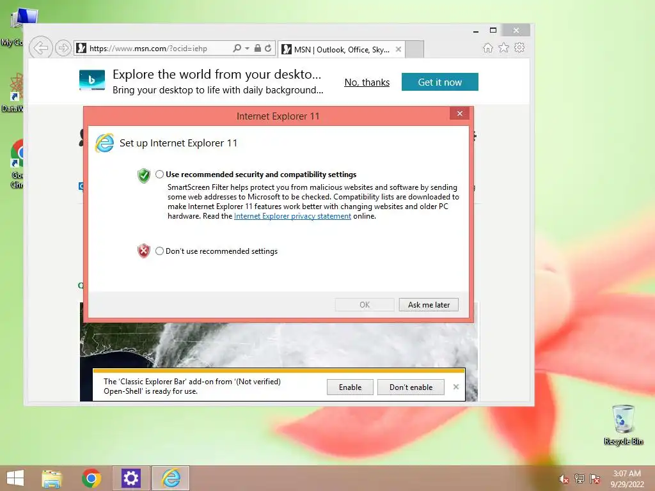655x491 pixels.
Task: Click the security lock icon in address bar
Action: pos(258,49)
